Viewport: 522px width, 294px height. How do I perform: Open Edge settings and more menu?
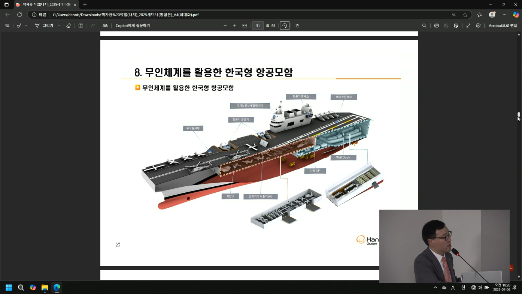[504, 15]
